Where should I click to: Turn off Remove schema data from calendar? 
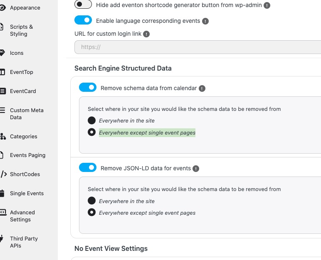click(88, 88)
